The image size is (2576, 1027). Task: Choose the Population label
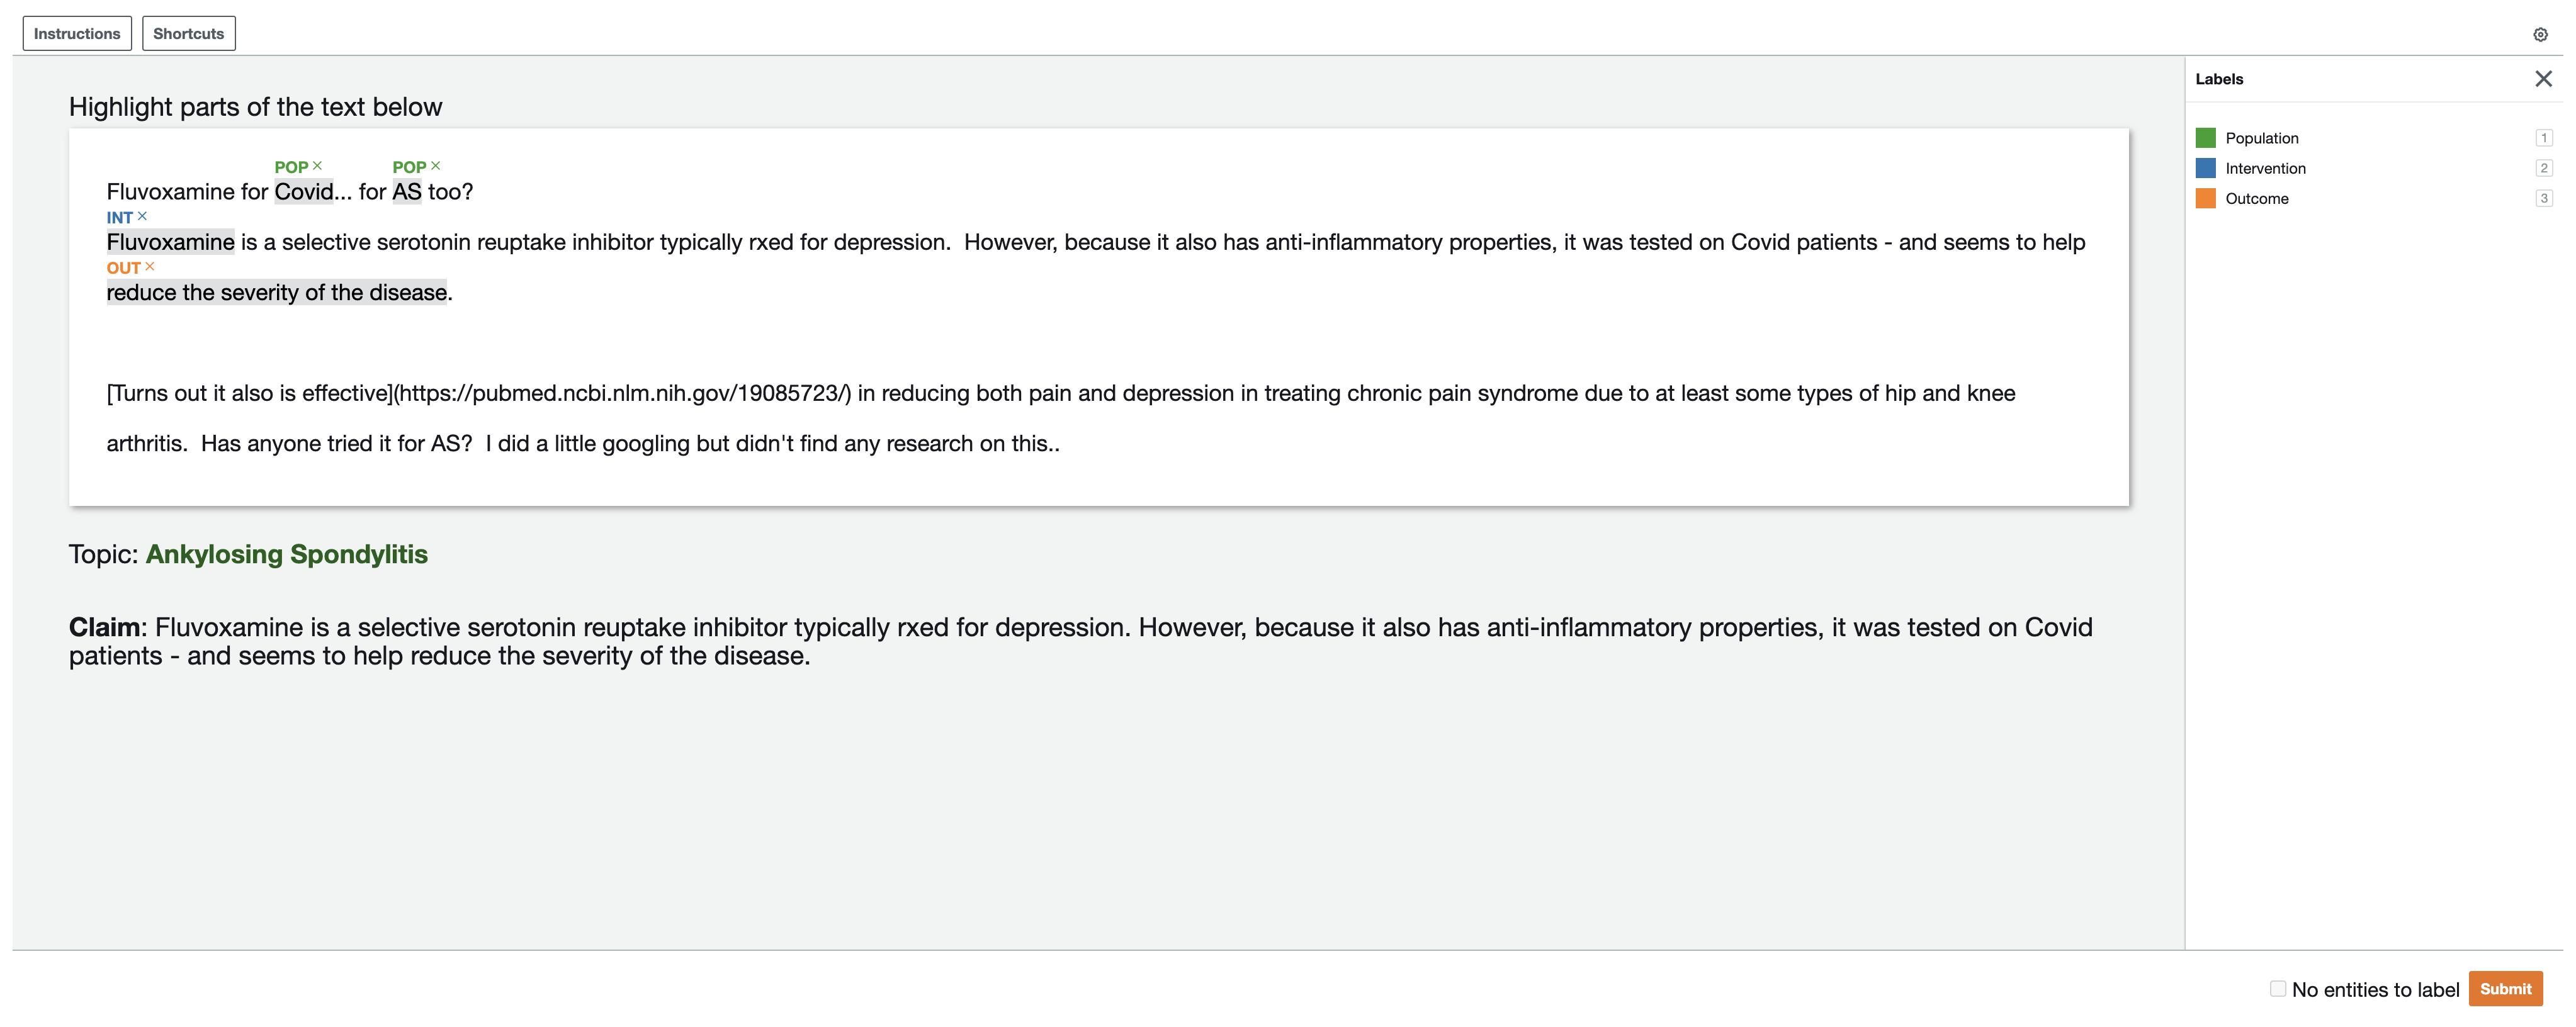click(x=2261, y=138)
